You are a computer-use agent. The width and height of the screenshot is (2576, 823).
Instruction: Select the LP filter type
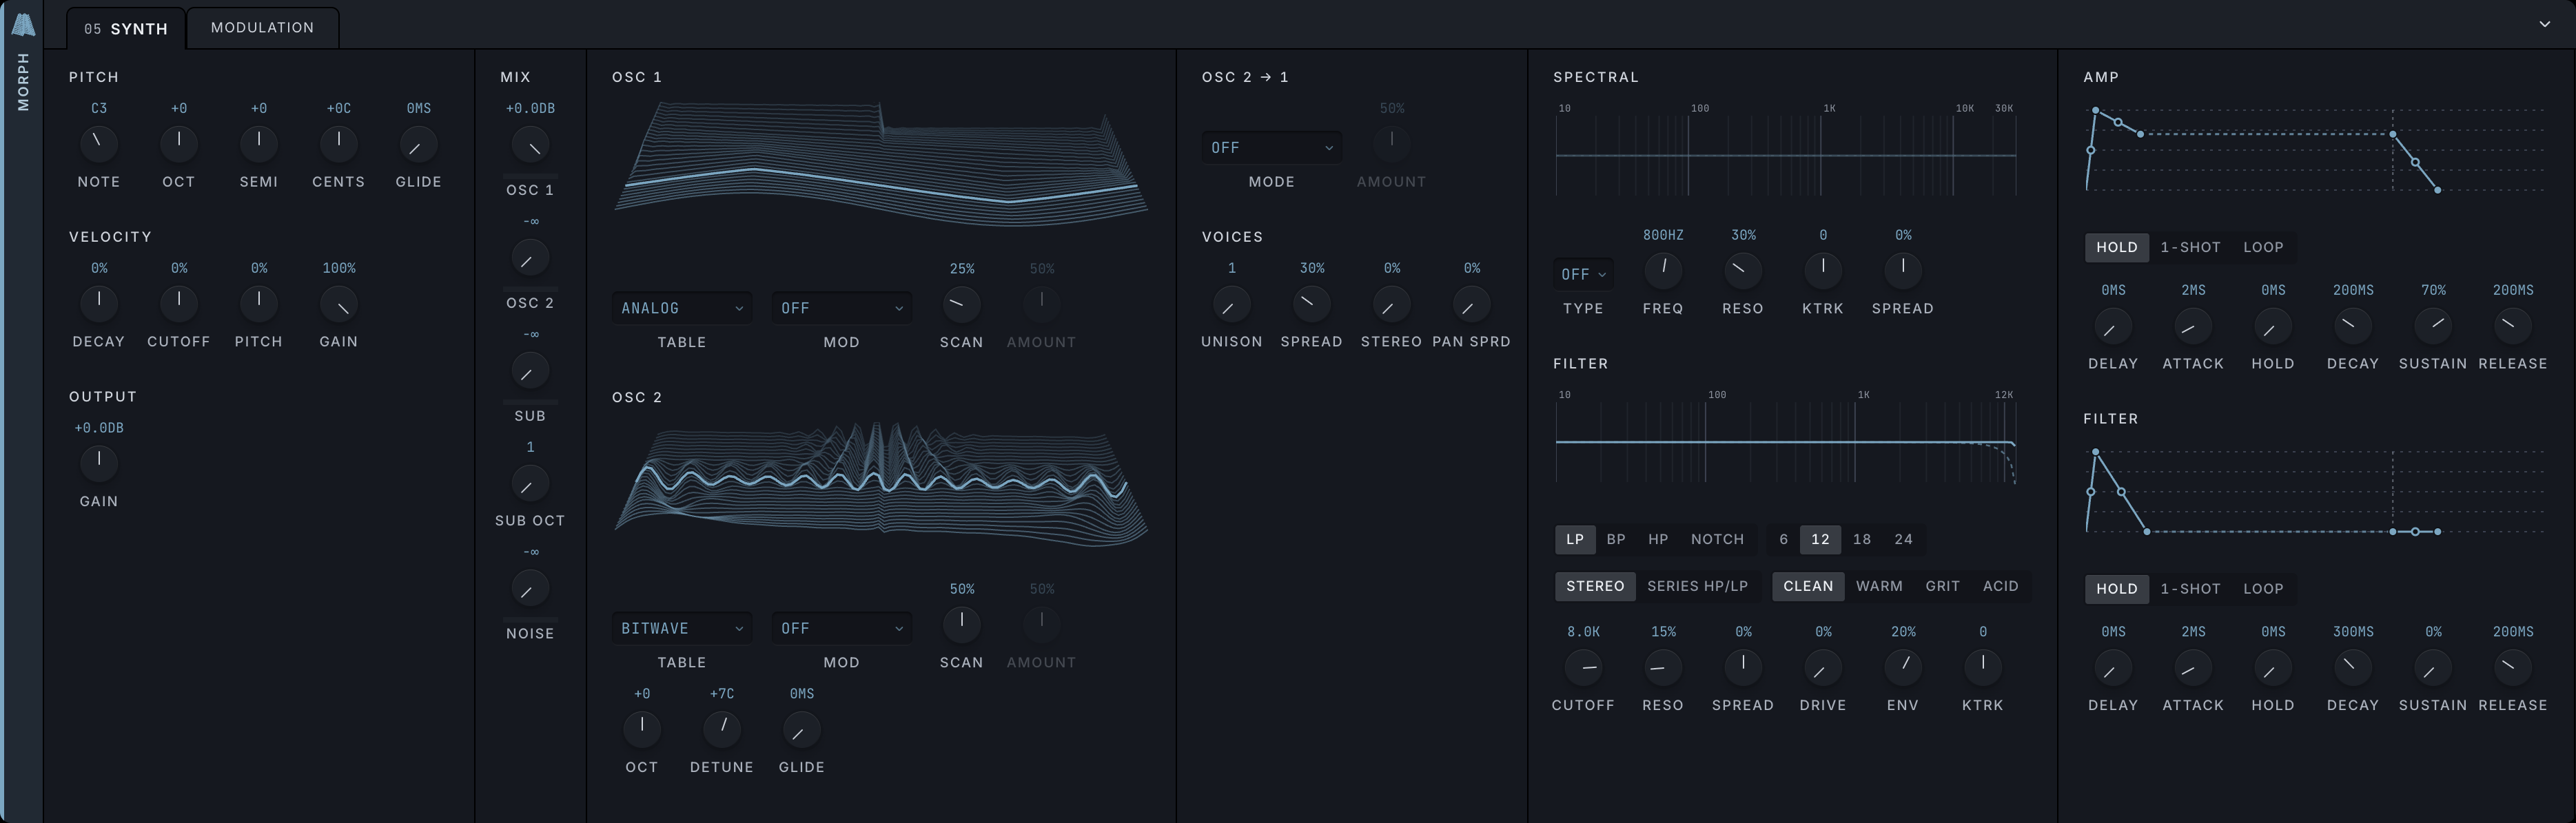1575,539
